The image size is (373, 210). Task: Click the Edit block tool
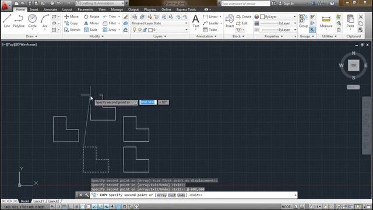(x=242, y=23)
